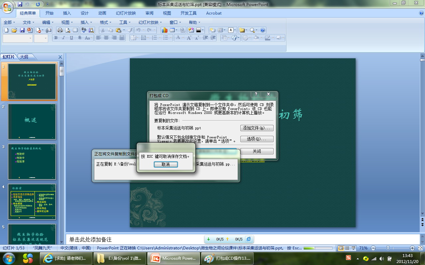425x265 pixels.
Task: Close the slides pane with the X
Action: 60,57
